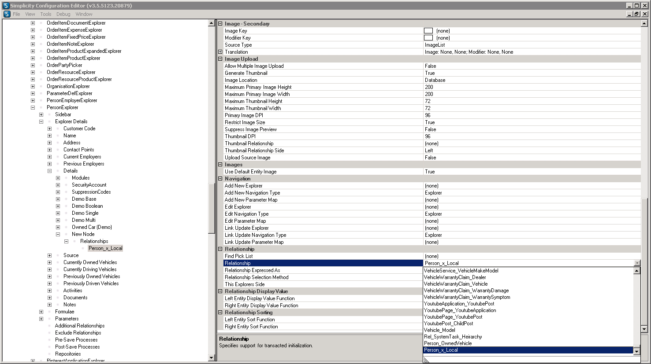Choose Person_OwnedVehicle from dropdown list
Image resolution: width=651 pixels, height=364 pixels.
pyautogui.click(x=528, y=343)
